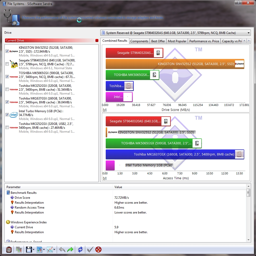Uncheck the KINGSTON SNV325S2 drive checkbox
Screen dimensions: 256x256
[7, 51]
